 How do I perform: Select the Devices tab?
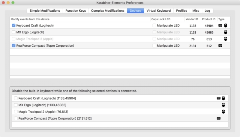click(136, 11)
